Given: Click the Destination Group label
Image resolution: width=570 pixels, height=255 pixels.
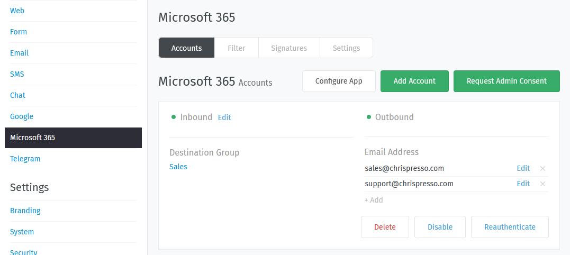Looking at the screenshot, I should point(204,152).
